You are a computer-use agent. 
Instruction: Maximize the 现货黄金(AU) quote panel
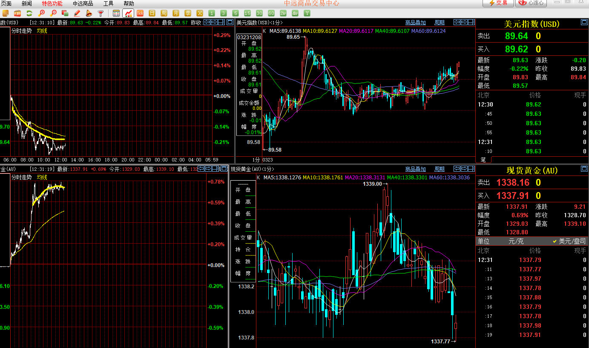click(x=584, y=169)
